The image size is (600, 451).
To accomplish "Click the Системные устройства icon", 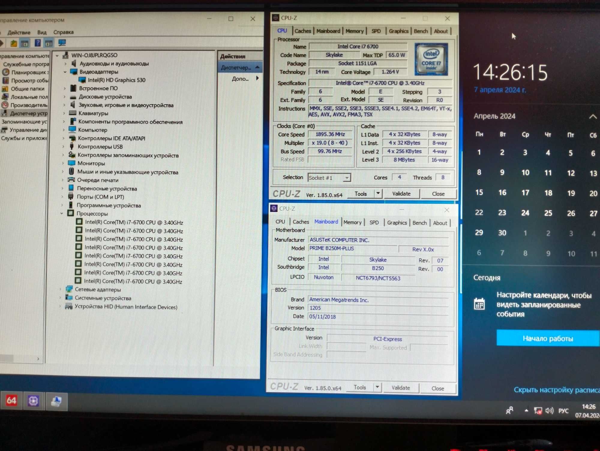I will point(69,298).
